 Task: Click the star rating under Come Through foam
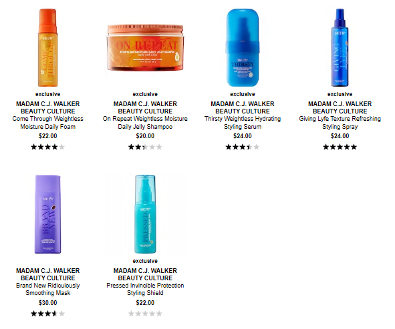coord(47,147)
